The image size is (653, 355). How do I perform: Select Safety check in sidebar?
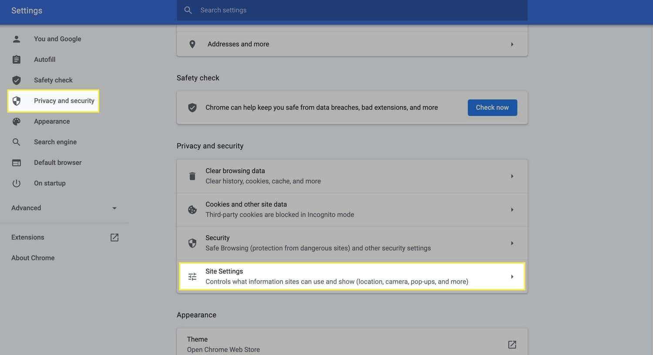[x=53, y=80]
